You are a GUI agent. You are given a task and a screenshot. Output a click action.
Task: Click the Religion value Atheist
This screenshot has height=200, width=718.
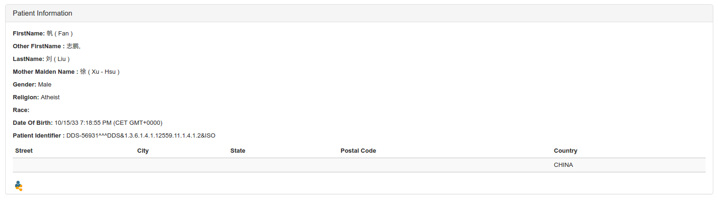(x=50, y=97)
